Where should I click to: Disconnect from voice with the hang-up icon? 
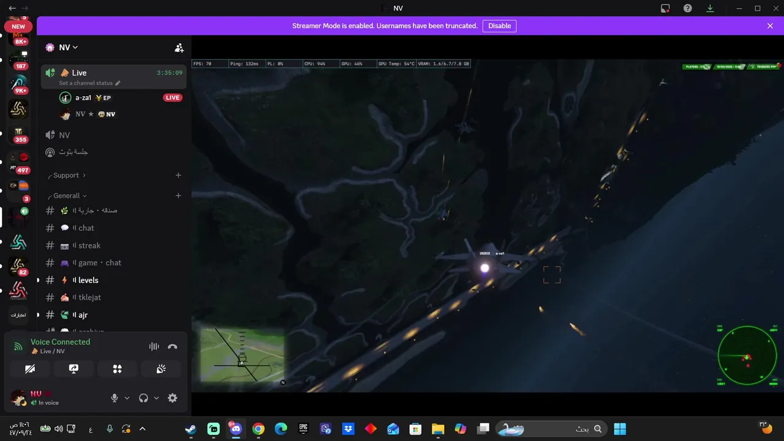coord(173,347)
